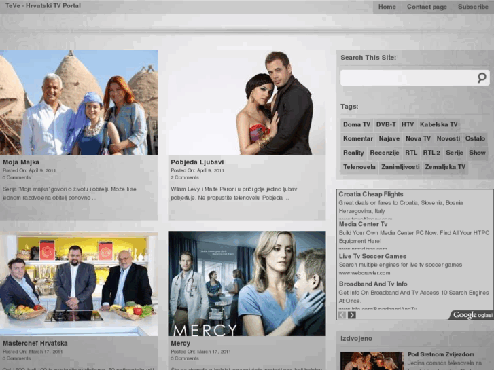This screenshot has width=494, height=370.
Task: Open 0 Comments under Masterchef Hrvatska
Action: point(17,358)
